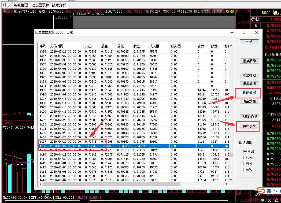Screen dimensions: 281x203
Task: Click the 最高 column header
Action: coord(108,46)
